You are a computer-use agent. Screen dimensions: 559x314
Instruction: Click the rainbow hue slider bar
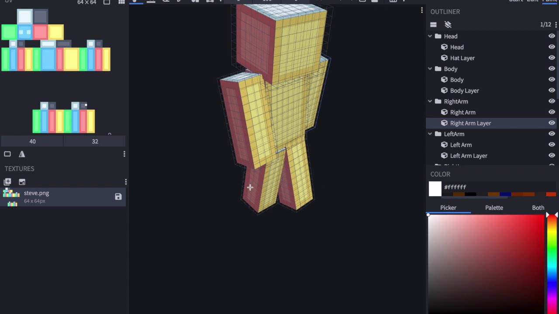pyautogui.click(x=552, y=264)
